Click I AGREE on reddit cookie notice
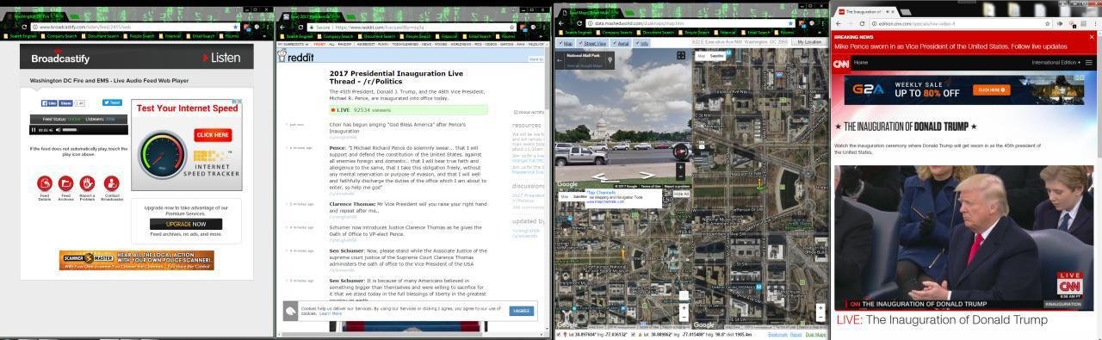1102x340 pixels. click(x=522, y=311)
